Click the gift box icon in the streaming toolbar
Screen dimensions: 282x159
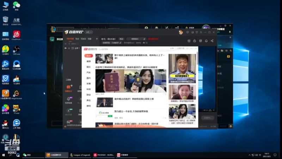[189, 41]
